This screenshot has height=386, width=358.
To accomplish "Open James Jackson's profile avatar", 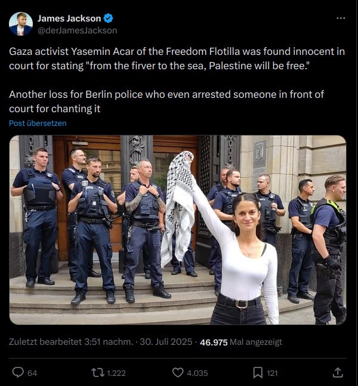I will tap(21, 24).
